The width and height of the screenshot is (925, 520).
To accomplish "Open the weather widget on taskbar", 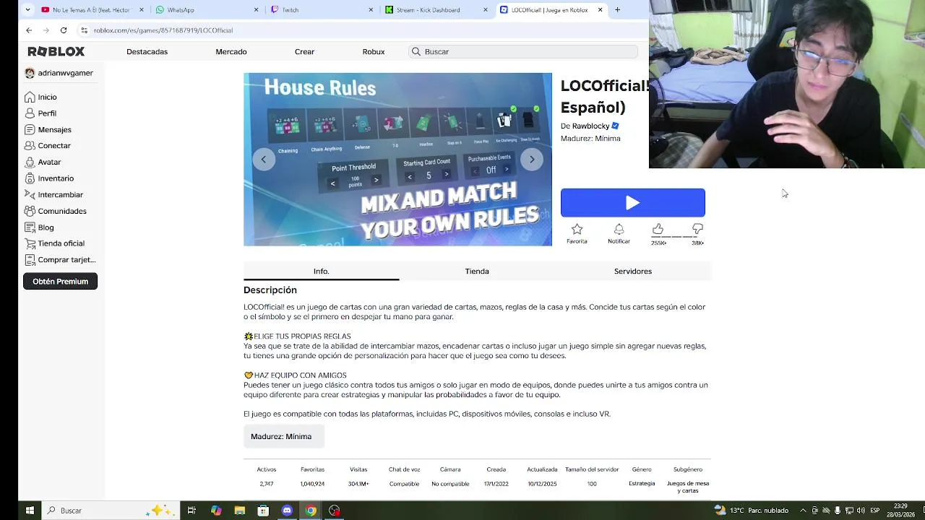I will coord(752,511).
